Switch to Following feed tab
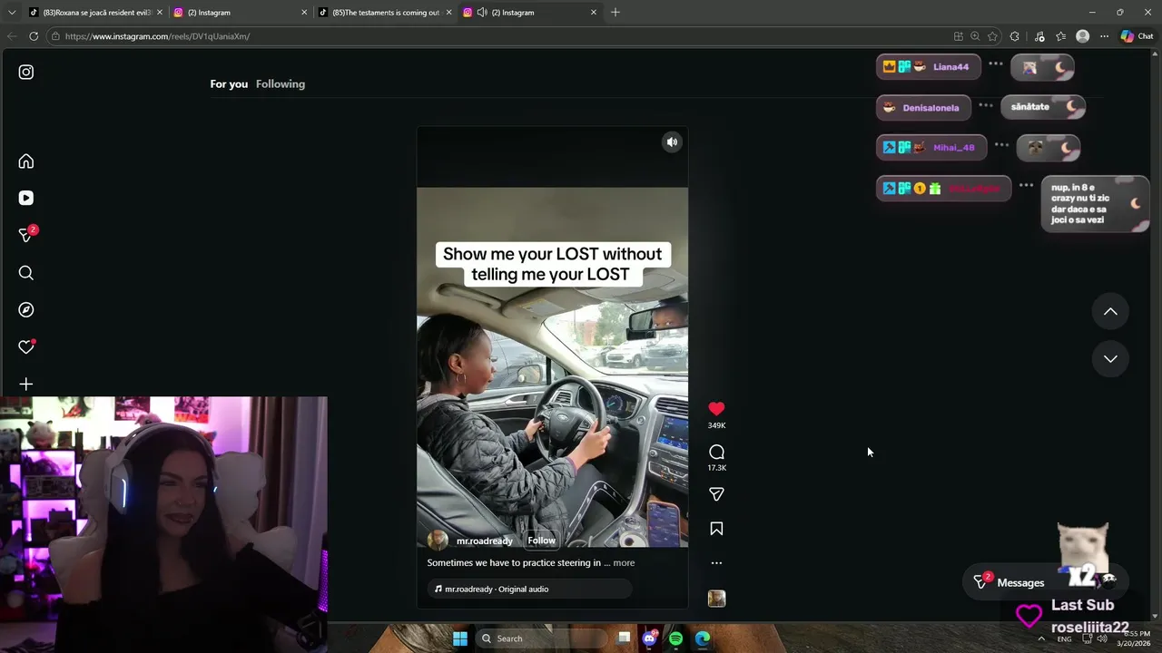The height and width of the screenshot is (653, 1162). 281,84
